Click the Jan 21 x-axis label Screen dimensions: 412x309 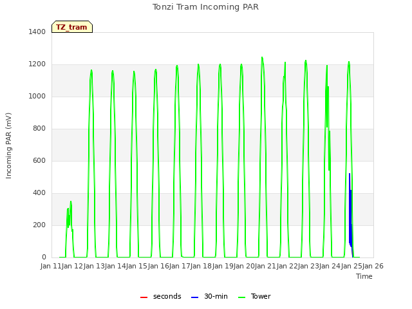pyautogui.click(x=266, y=266)
